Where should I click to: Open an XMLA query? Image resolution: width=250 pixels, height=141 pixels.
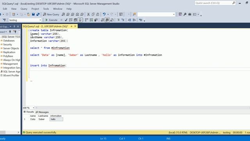(77, 14)
